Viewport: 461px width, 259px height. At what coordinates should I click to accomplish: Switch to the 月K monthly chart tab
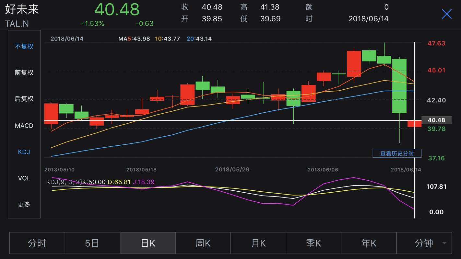click(258, 243)
